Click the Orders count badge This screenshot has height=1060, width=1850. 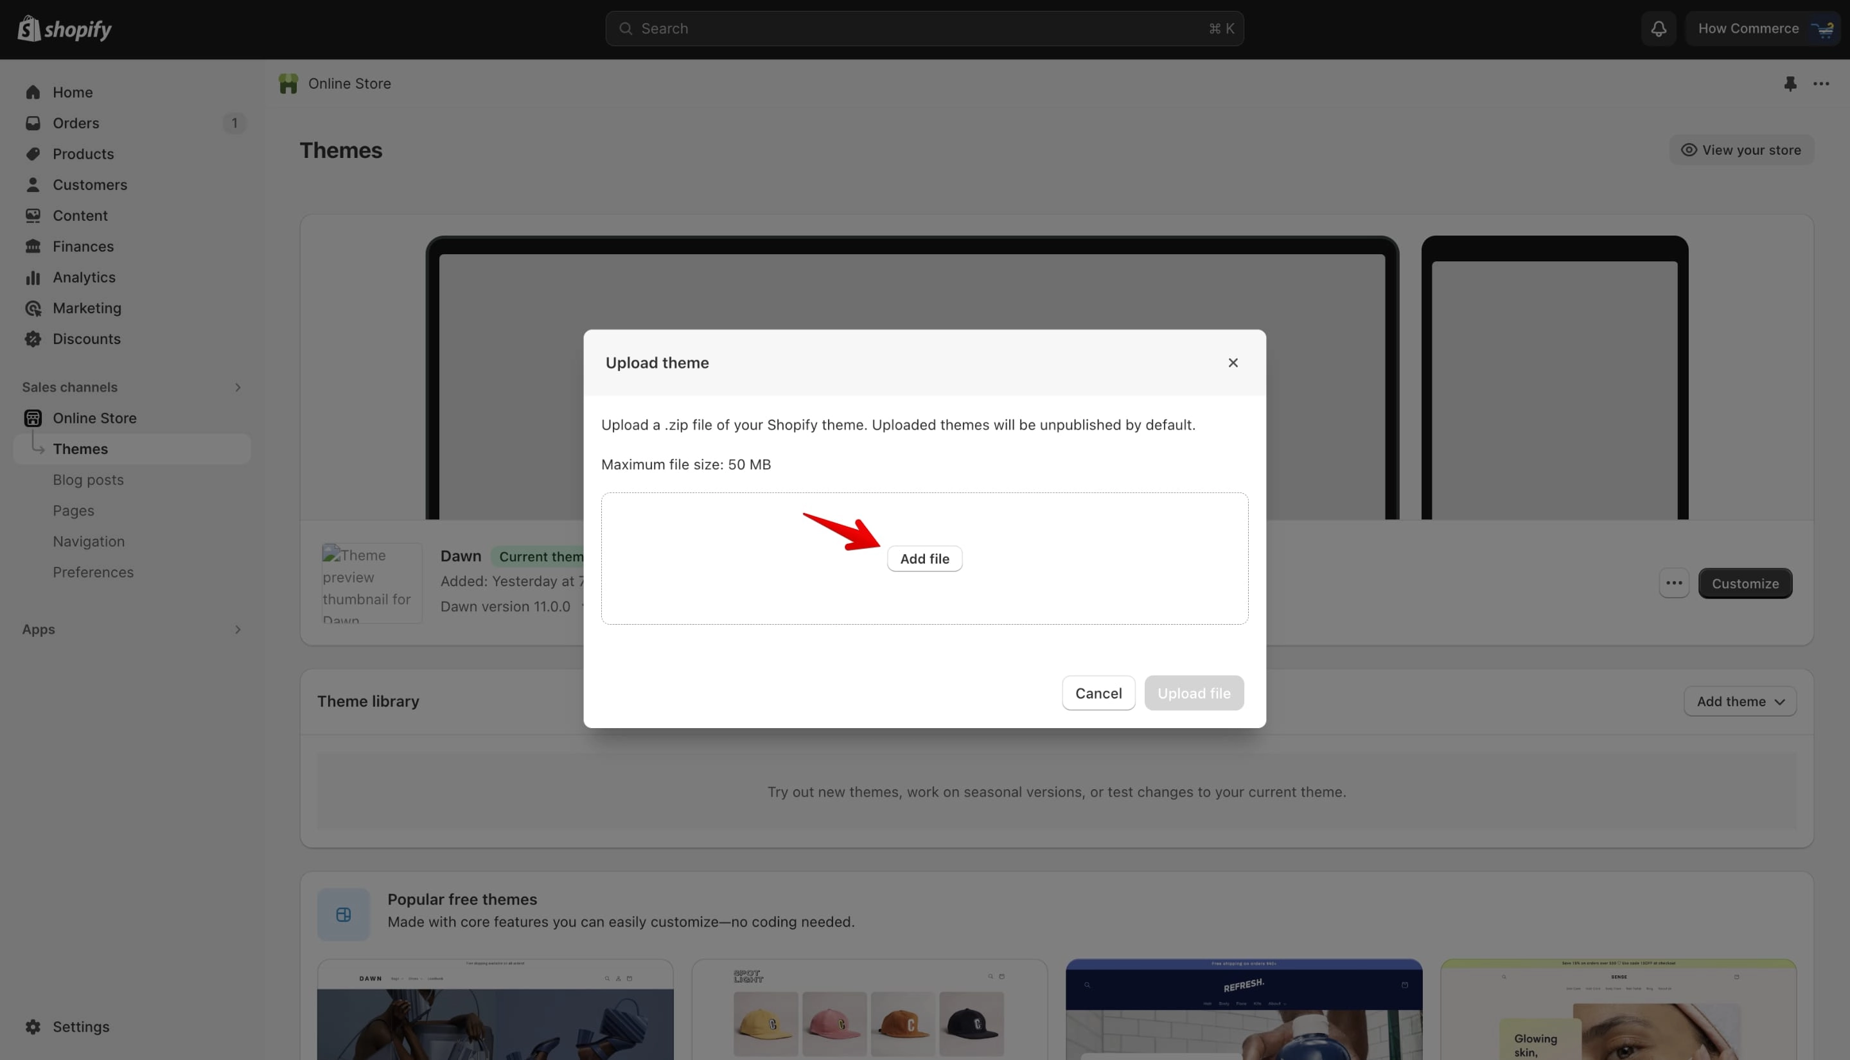[x=234, y=123]
